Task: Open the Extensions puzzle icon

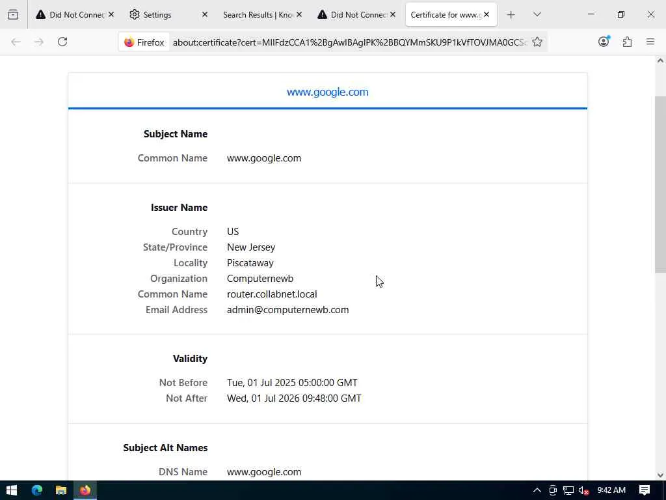Action: tap(627, 42)
